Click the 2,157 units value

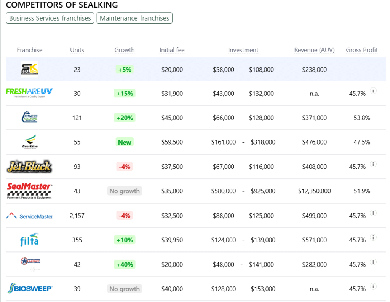(x=77, y=216)
